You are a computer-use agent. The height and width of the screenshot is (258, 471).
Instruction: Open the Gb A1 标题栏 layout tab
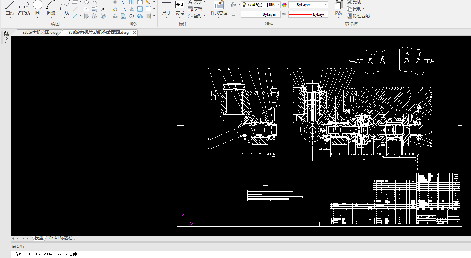coord(61,238)
